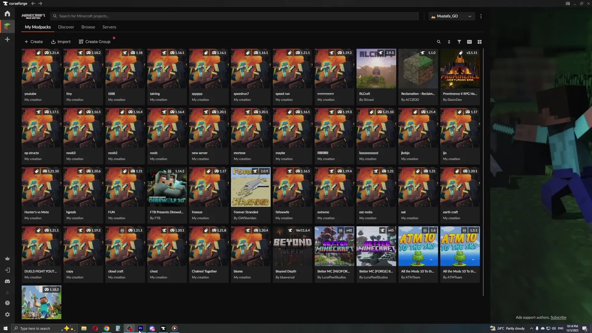Switch to the Discover tab
This screenshot has width=592, height=333.
coord(66,27)
